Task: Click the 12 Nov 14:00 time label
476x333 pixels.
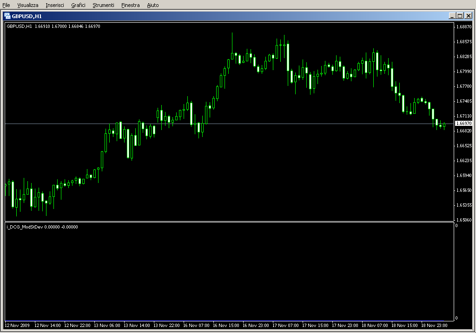Action: coord(48,326)
